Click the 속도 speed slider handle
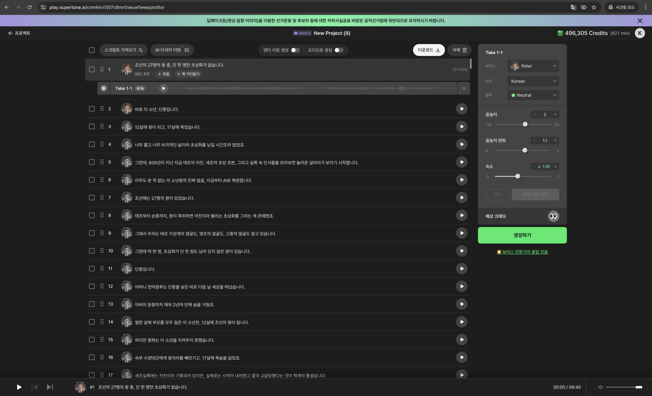This screenshot has height=396, width=652. 518,177
